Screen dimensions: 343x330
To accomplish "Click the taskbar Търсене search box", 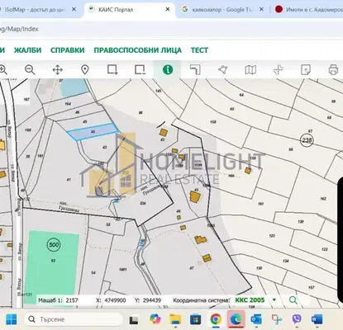I will (74, 319).
